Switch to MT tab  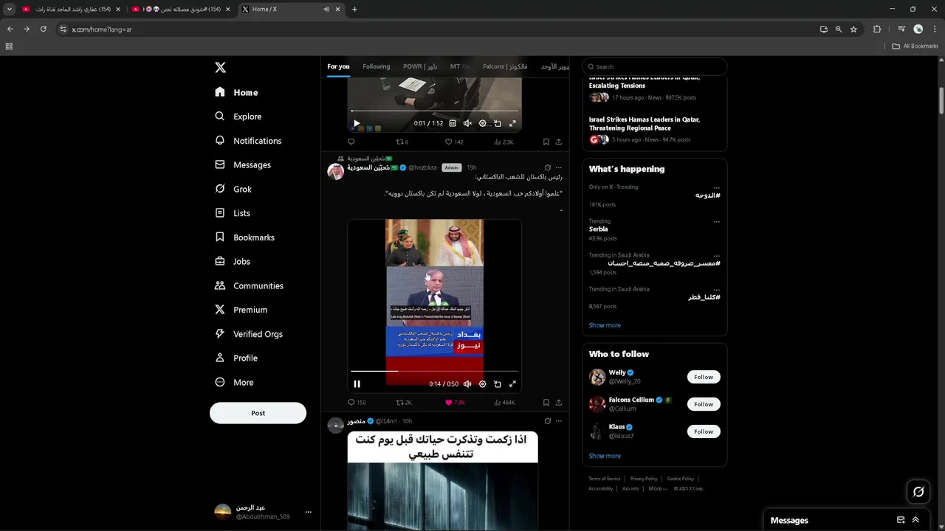click(459, 66)
